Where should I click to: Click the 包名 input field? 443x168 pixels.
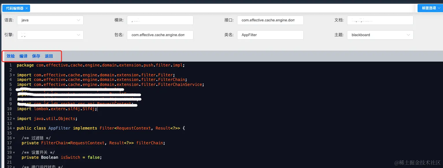coord(160,35)
